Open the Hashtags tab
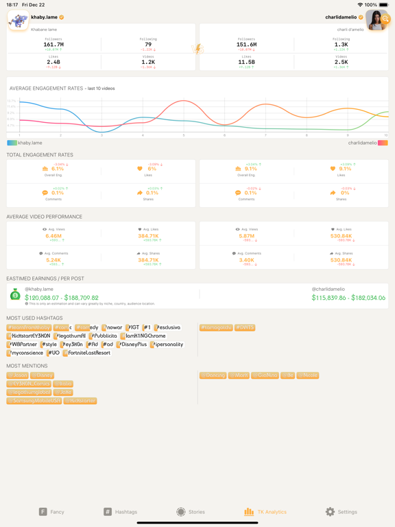 120,512
